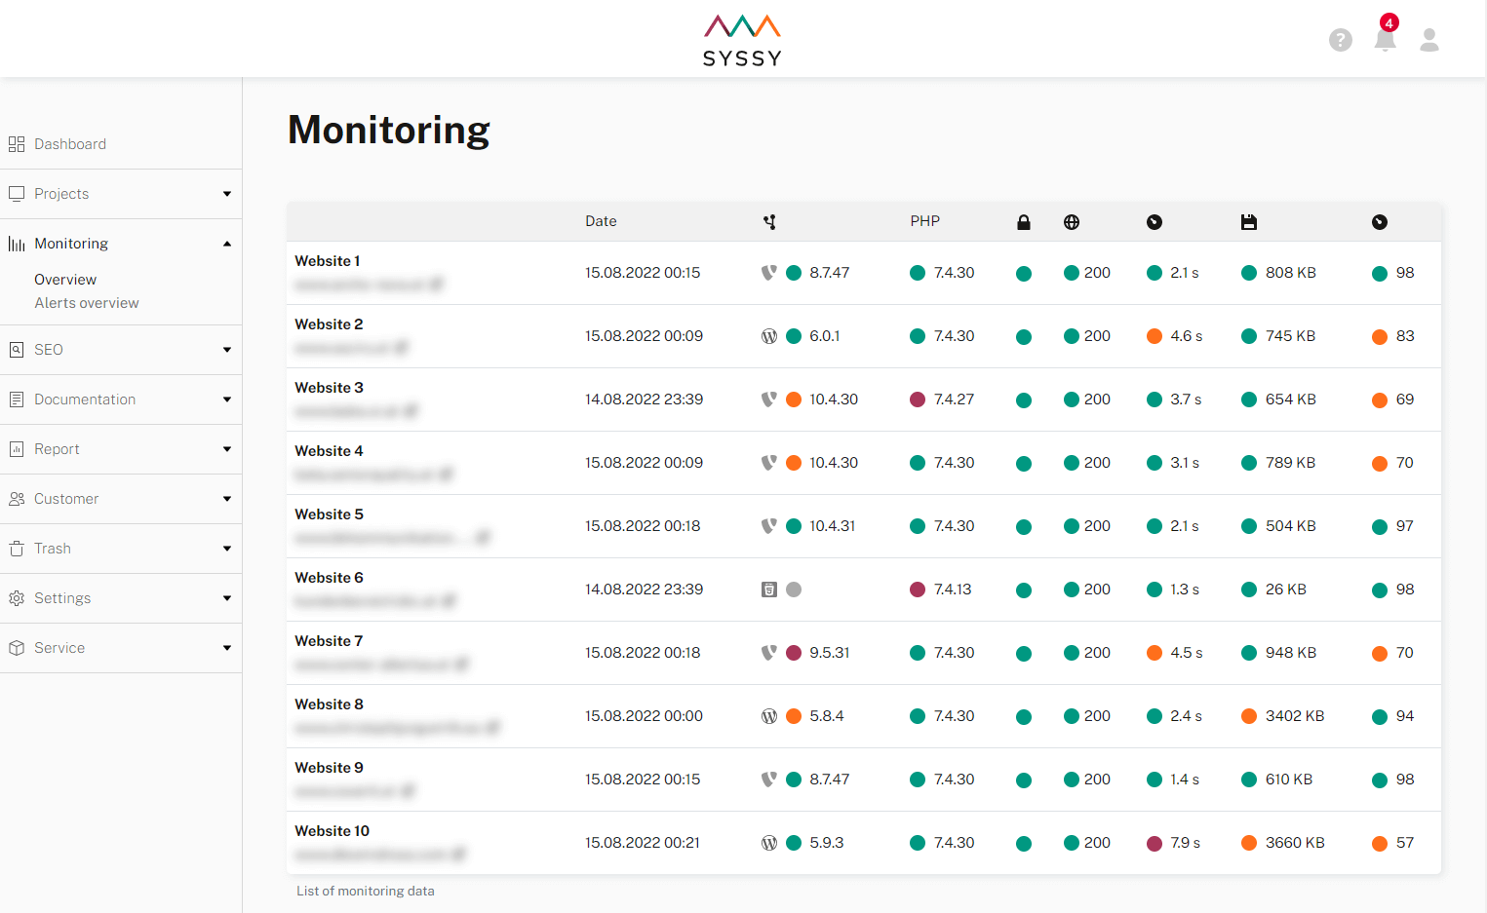Toggle the orange load time indicator for Website 2
This screenshot has height=913, width=1487.
1154,335
